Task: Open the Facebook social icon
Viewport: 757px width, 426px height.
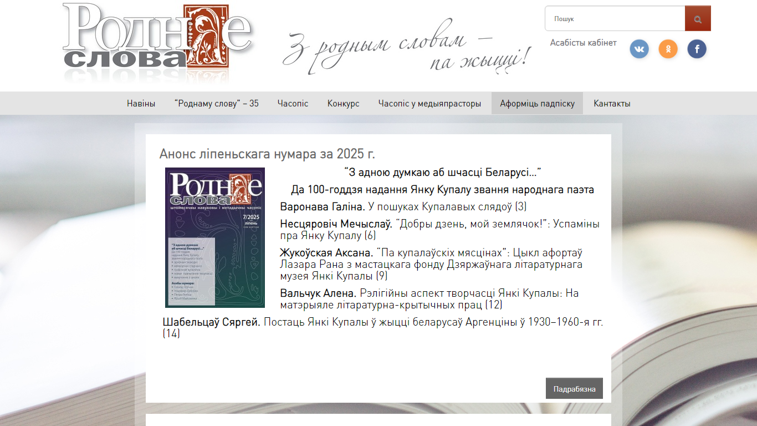Action: pyautogui.click(x=697, y=49)
